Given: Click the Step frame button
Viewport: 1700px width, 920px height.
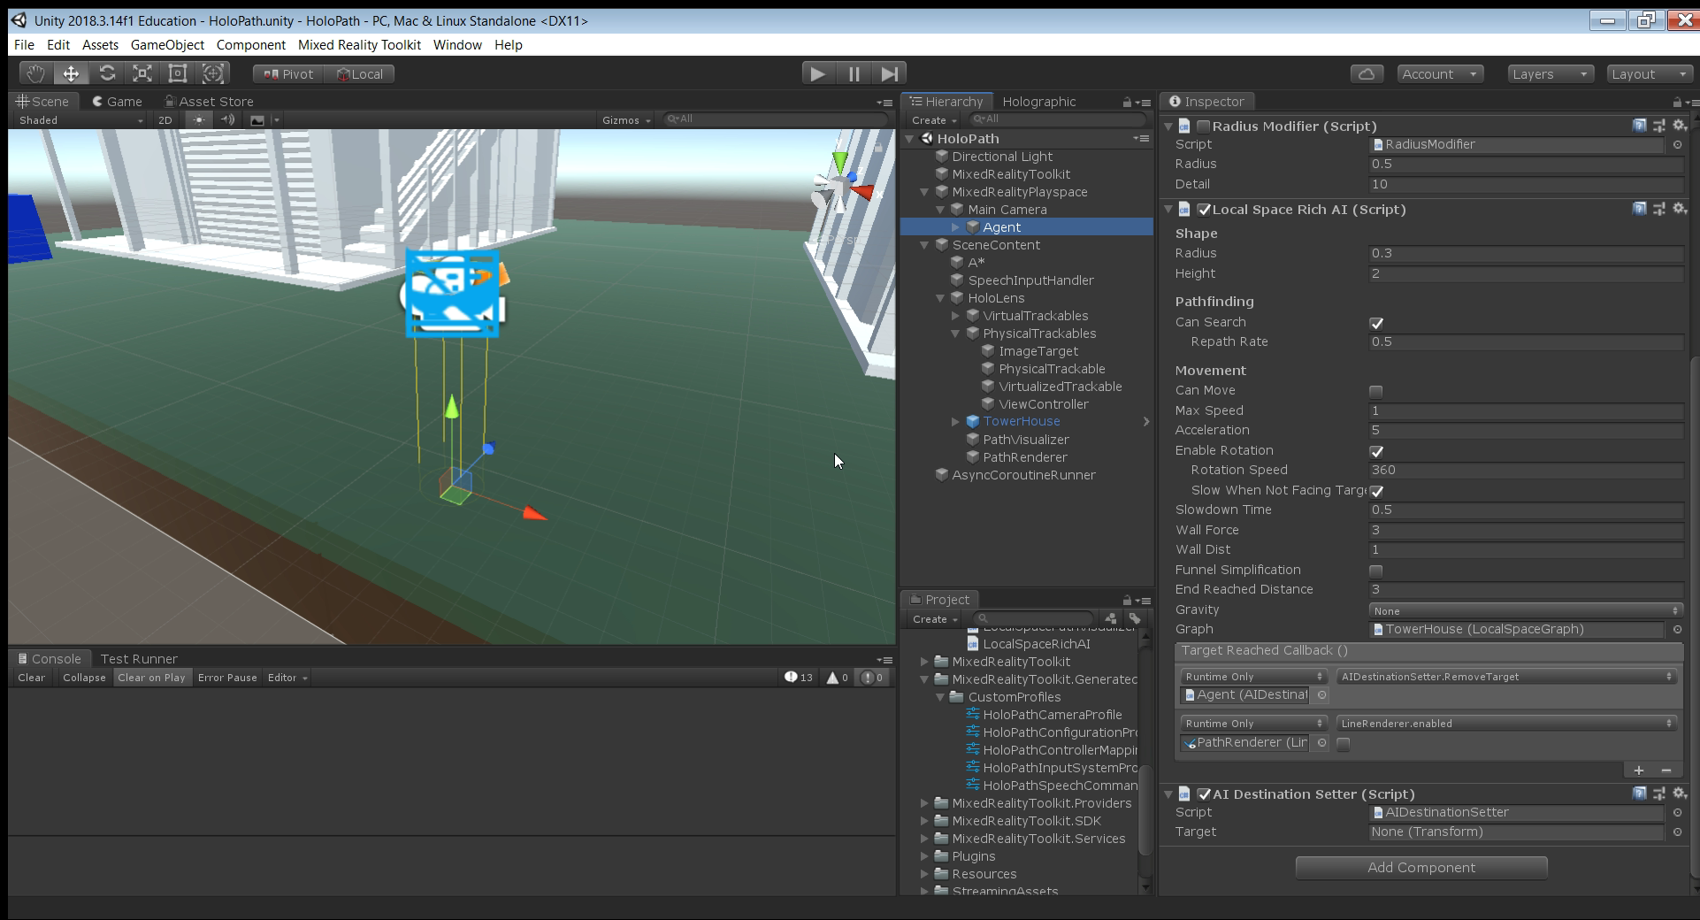Looking at the screenshot, I should (890, 73).
